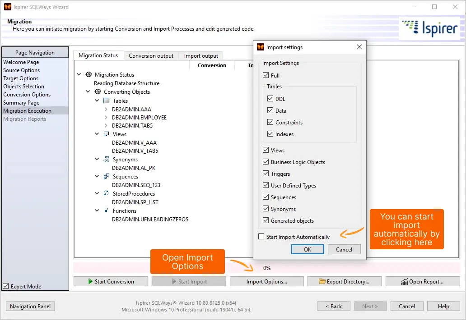This screenshot has width=466, height=320.
Task: Click the Views monitor icon
Action: pos(106,134)
